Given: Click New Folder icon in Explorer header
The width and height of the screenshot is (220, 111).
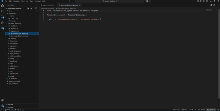Looking at the screenshot, I should click(31, 8).
